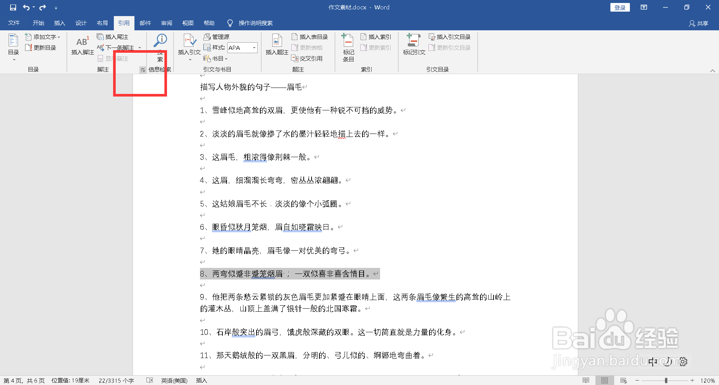Open the Customize Quick Access Toolbar dropdown

pyautogui.click(x=56, y=8)
